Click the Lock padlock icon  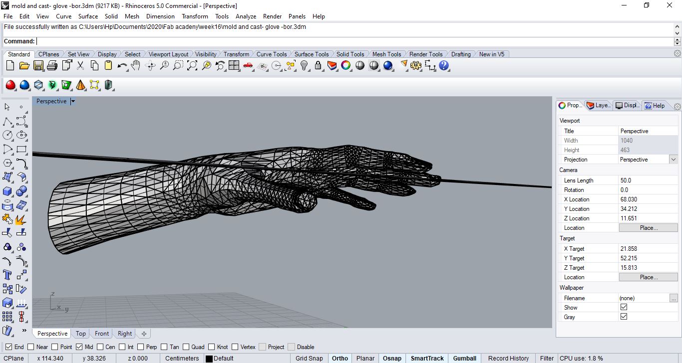pyautogui.click(x=318, y=65)
